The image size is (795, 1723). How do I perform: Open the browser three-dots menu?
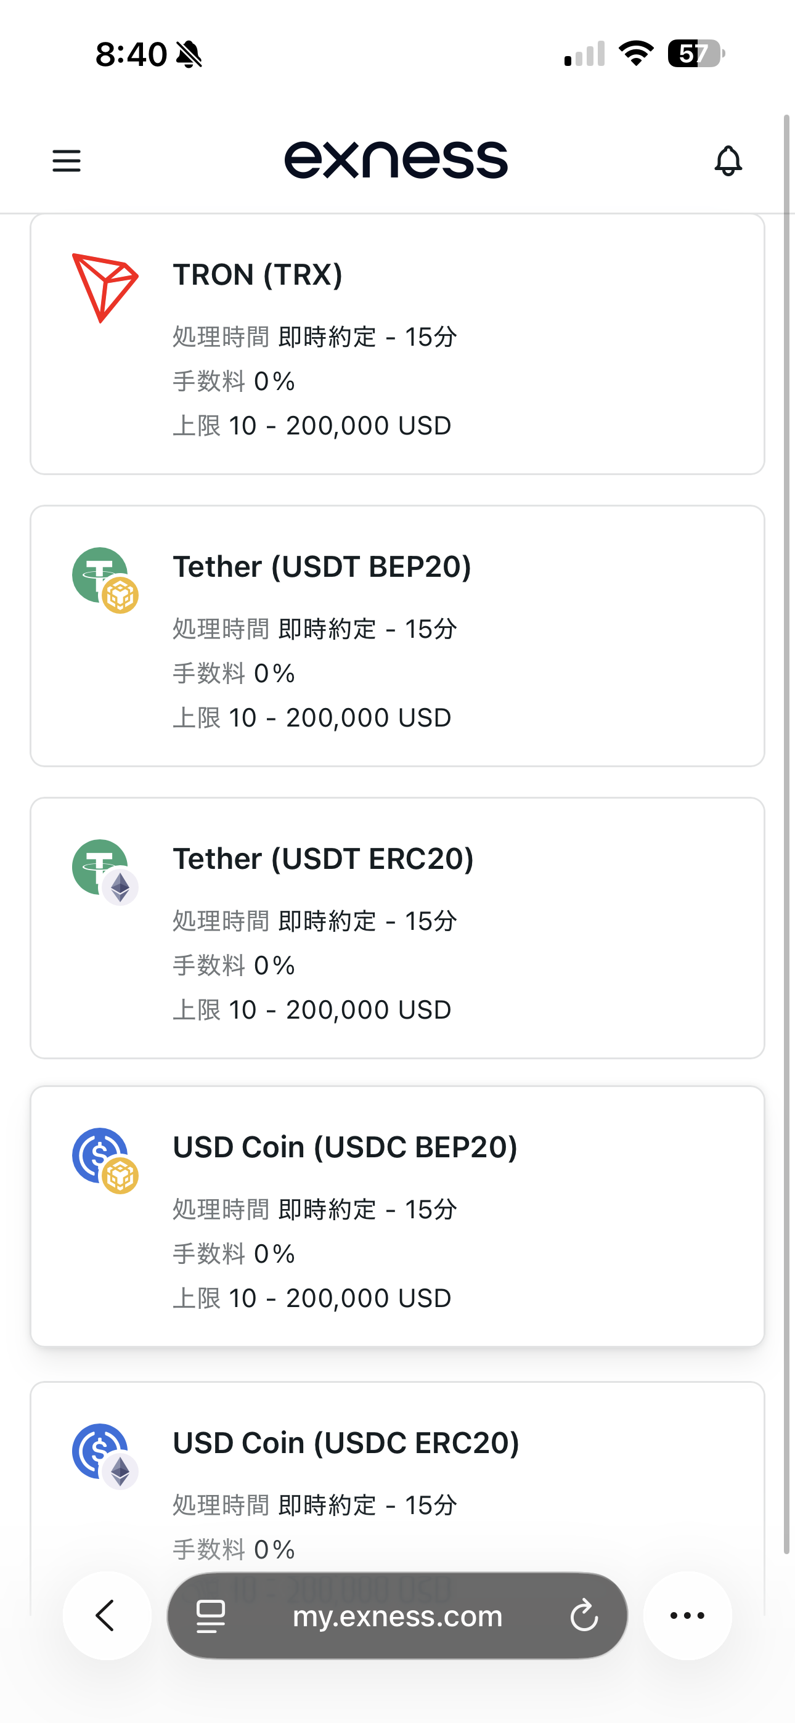click(687, 1616)
